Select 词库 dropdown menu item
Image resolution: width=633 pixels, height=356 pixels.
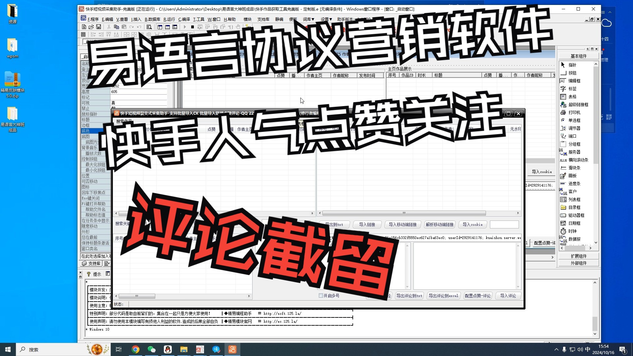coord(308,19)
